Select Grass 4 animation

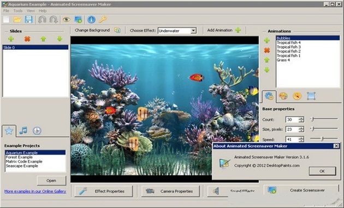(307, 60)
